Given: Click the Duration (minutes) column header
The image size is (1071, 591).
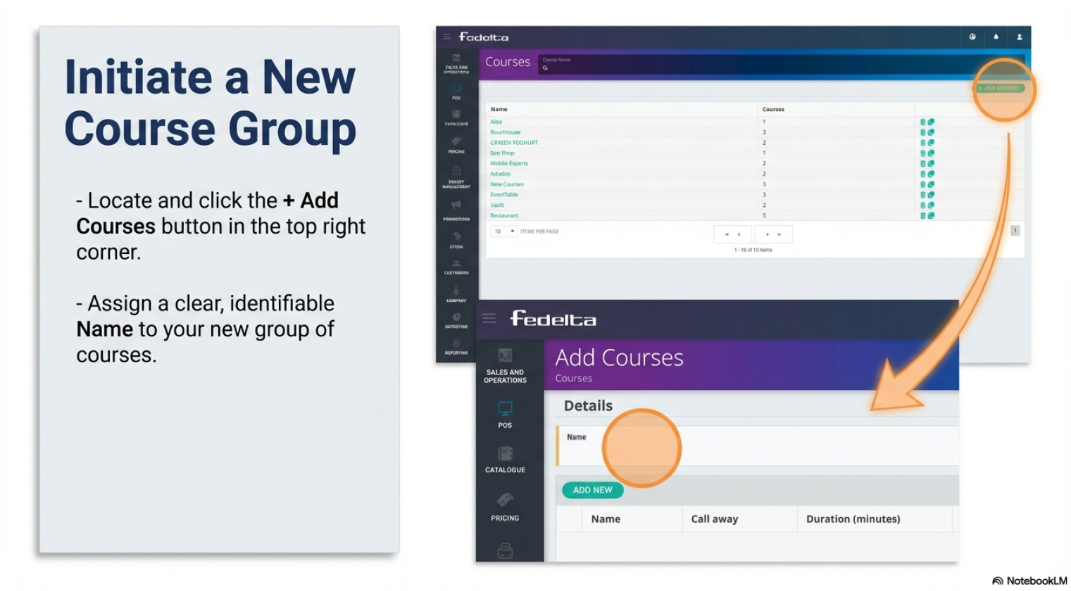Looking at the screenshot, I should pyautogui.click(x=853, y=519).
